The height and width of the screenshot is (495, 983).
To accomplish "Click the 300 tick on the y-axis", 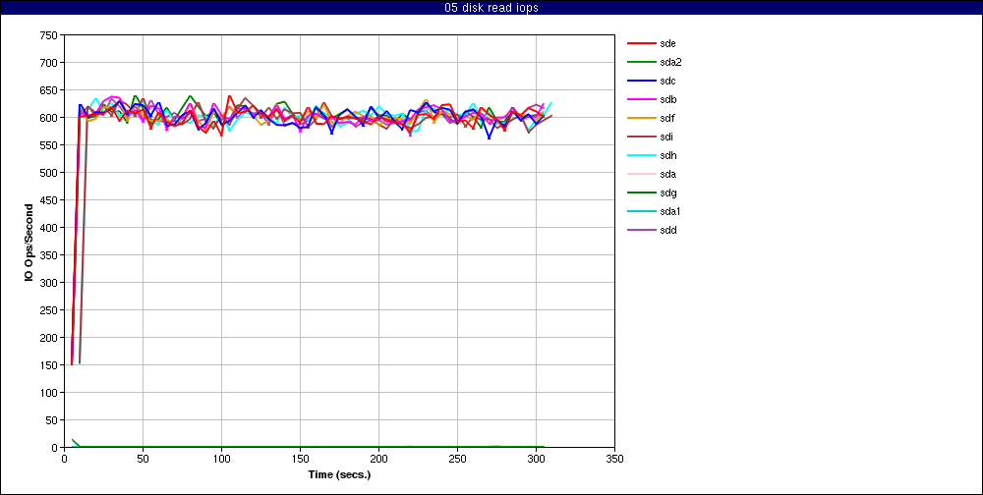I will pyautogui.click(x=50, y=283).
